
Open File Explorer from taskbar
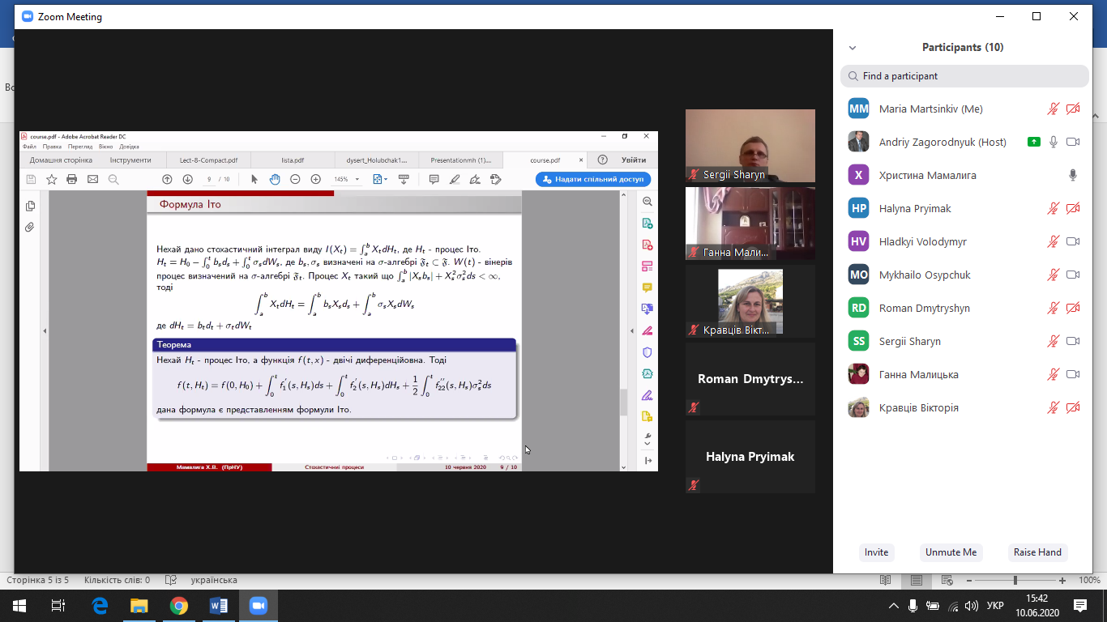coord(139,606)
